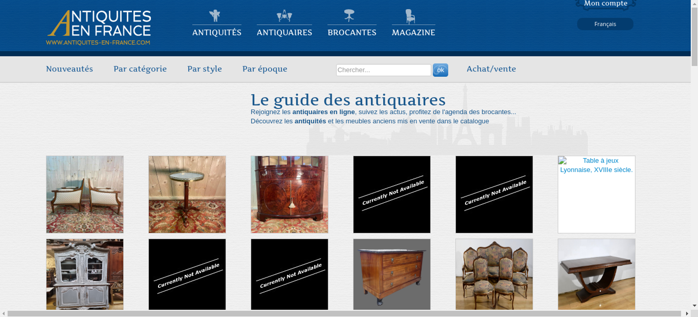Open the Mon compte menu
Screen dimensions: 698x317
(606, 4)
